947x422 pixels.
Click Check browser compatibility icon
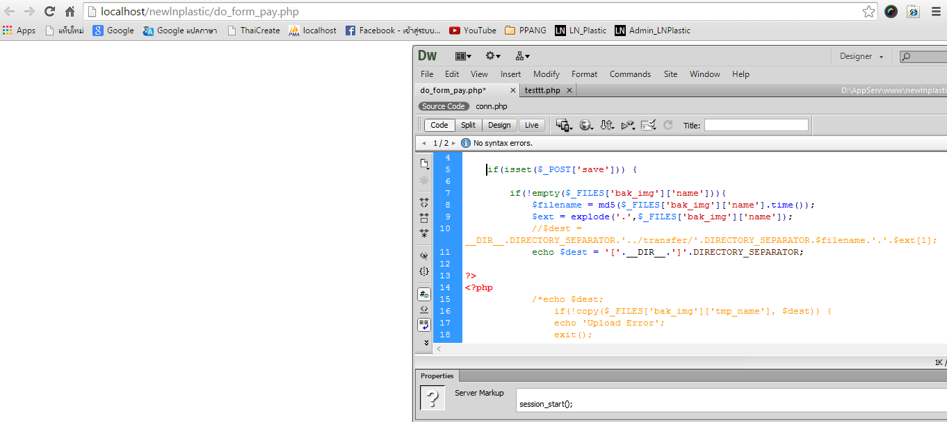[x=649, y=125]
